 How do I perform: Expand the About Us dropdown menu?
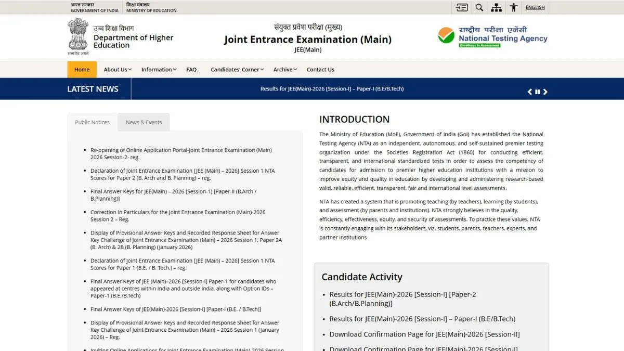[118, 70]
